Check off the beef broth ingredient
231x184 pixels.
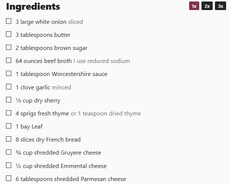click(9, 60)
